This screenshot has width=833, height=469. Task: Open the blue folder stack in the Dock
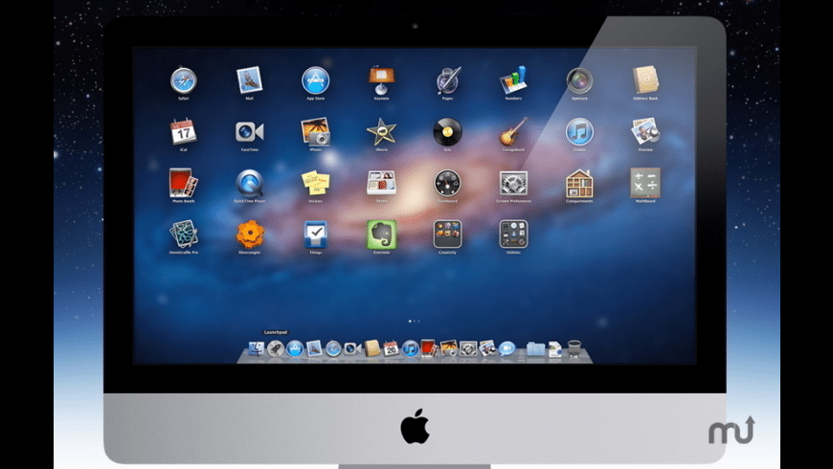click(535, 349)
